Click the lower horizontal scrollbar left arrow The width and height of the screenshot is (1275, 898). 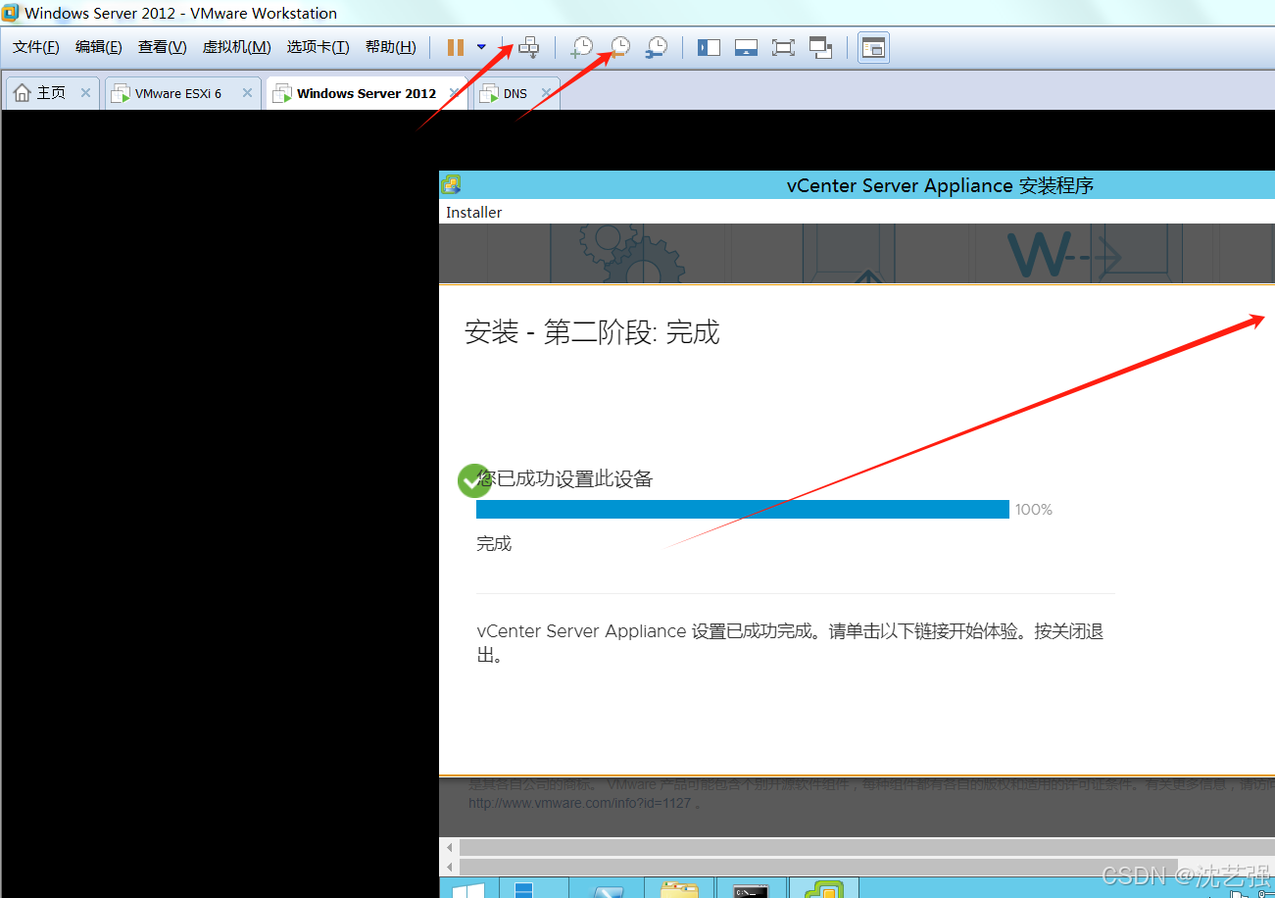450,868
